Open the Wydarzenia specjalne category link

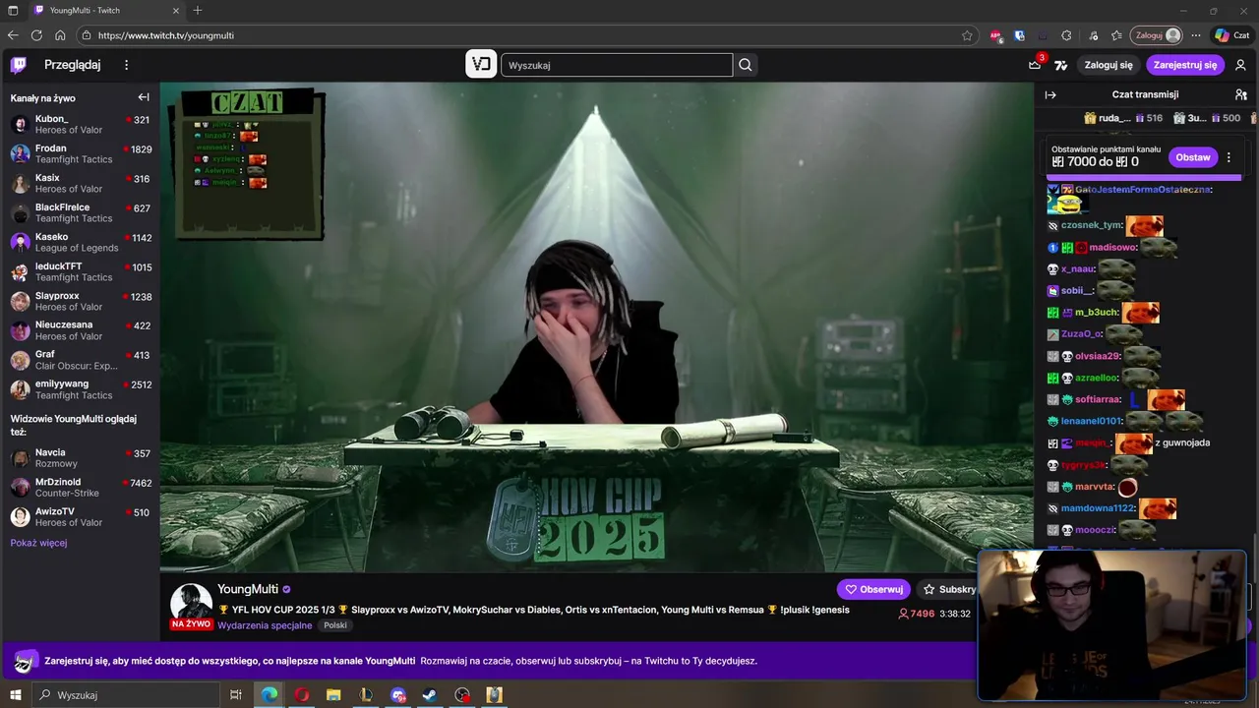(265, 625)
